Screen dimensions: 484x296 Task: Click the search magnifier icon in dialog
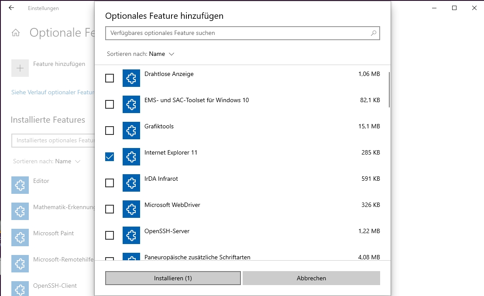click(374, 33)
